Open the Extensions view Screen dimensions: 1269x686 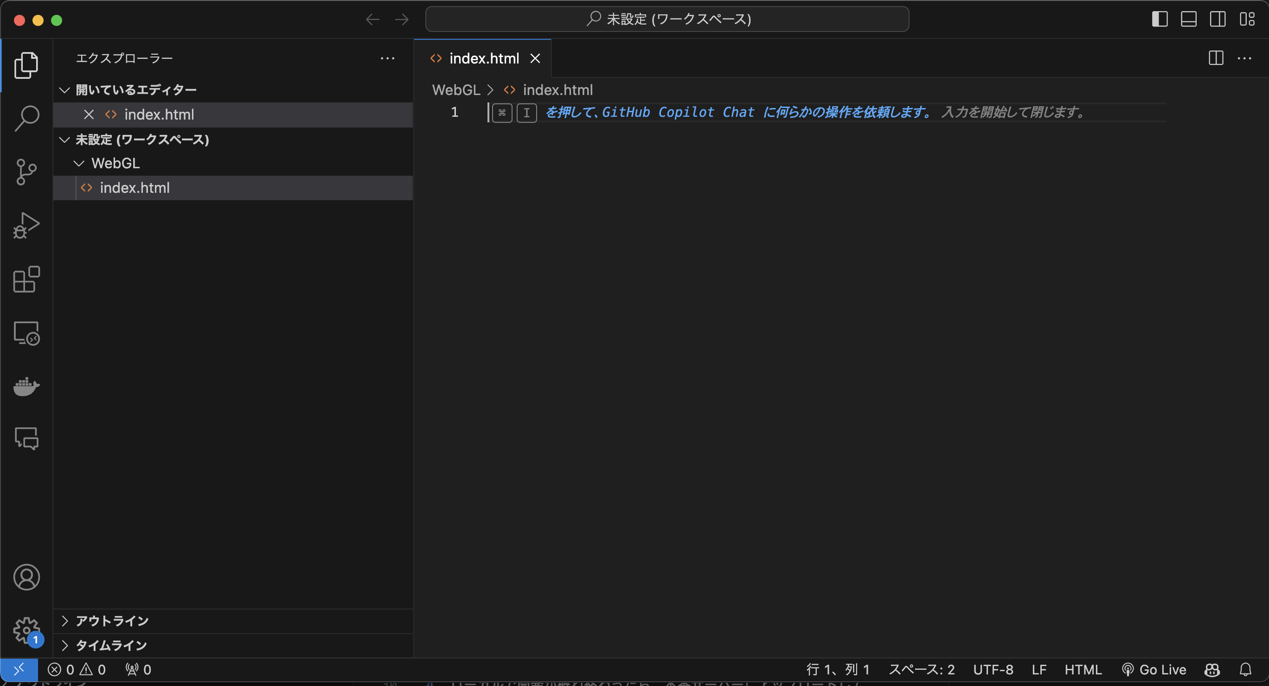pos(26,279)
